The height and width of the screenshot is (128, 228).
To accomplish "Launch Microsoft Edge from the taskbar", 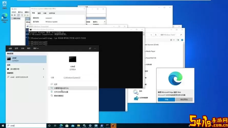I will click(x=61, y=126).
